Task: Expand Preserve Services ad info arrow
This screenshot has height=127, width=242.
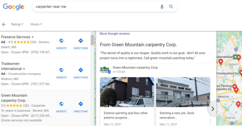Action: pyautogui.click(x=33, y=37)
